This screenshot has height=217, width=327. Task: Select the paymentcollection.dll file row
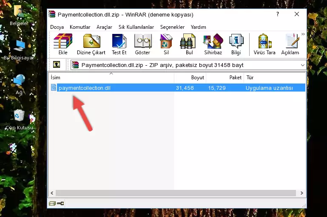pyautogui.click(x=178, y=88)
